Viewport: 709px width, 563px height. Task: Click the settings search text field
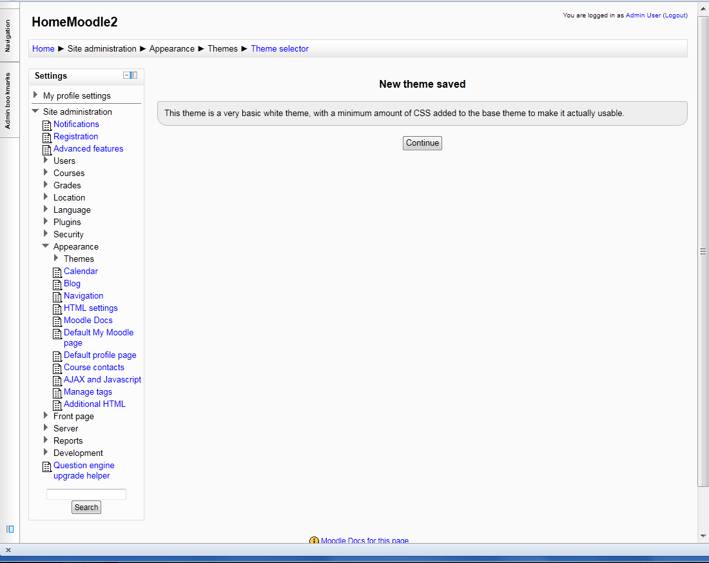point(86,495)
